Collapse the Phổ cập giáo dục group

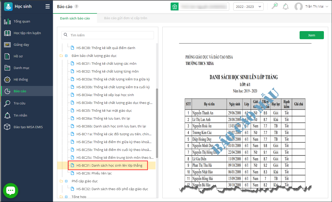(x=66, y=181)
